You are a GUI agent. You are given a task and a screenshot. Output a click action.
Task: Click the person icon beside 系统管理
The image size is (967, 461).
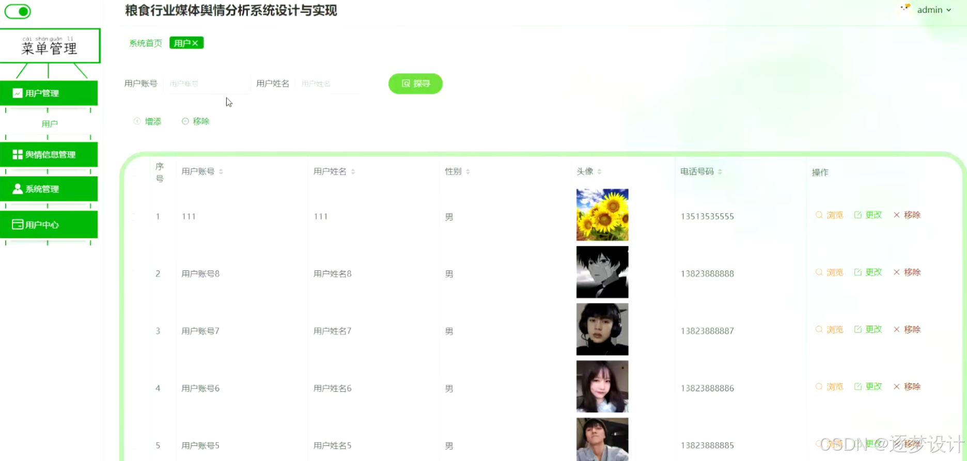[18, 189]
